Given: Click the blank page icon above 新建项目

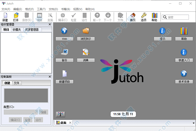Looking at the screenshot, I should tap(64, 73).
